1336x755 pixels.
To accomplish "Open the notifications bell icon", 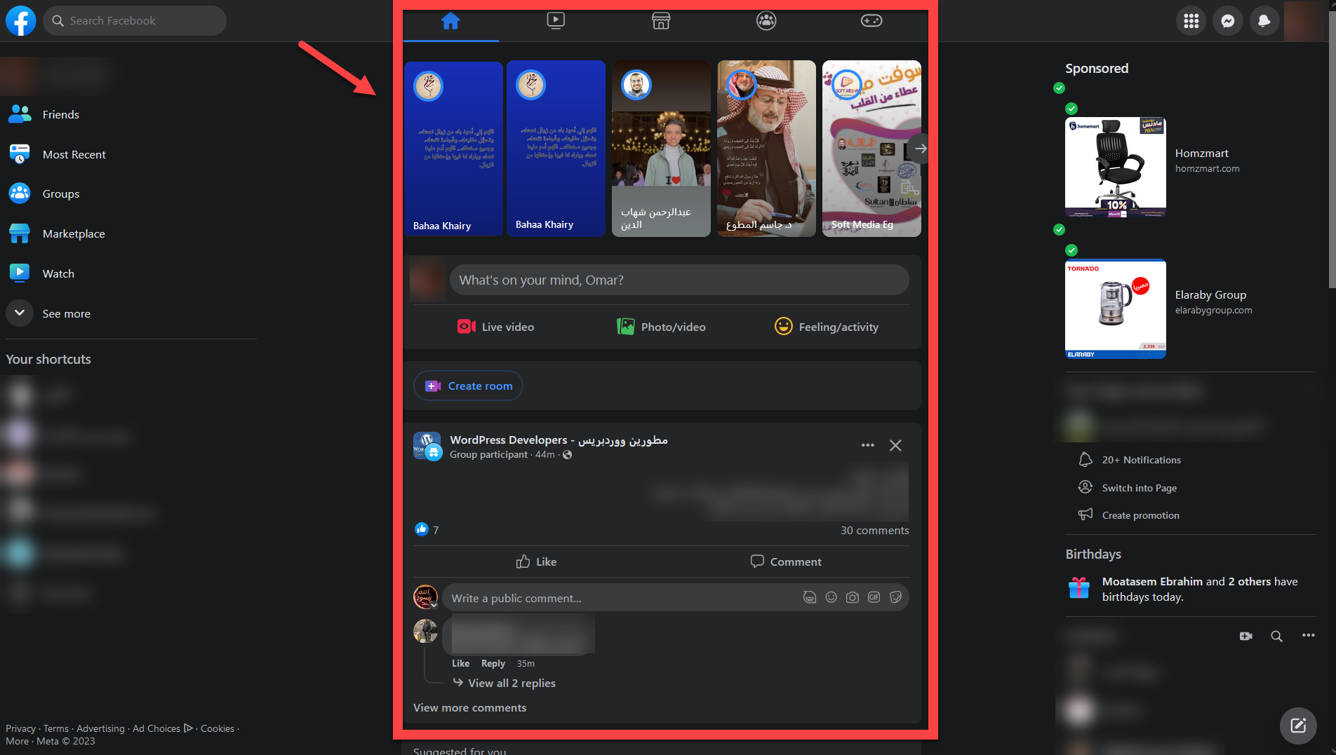I will [1264, 21].
